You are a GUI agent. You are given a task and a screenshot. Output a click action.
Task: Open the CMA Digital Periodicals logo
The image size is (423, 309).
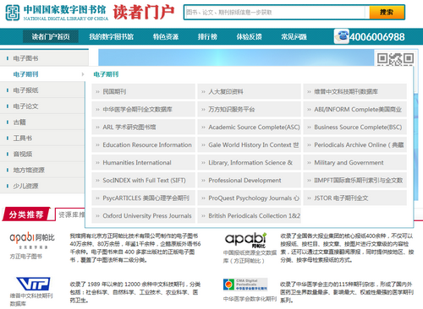(x=245, y=285)
